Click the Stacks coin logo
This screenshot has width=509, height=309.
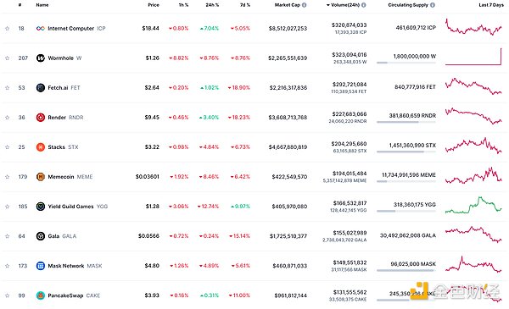pos(41,147)
